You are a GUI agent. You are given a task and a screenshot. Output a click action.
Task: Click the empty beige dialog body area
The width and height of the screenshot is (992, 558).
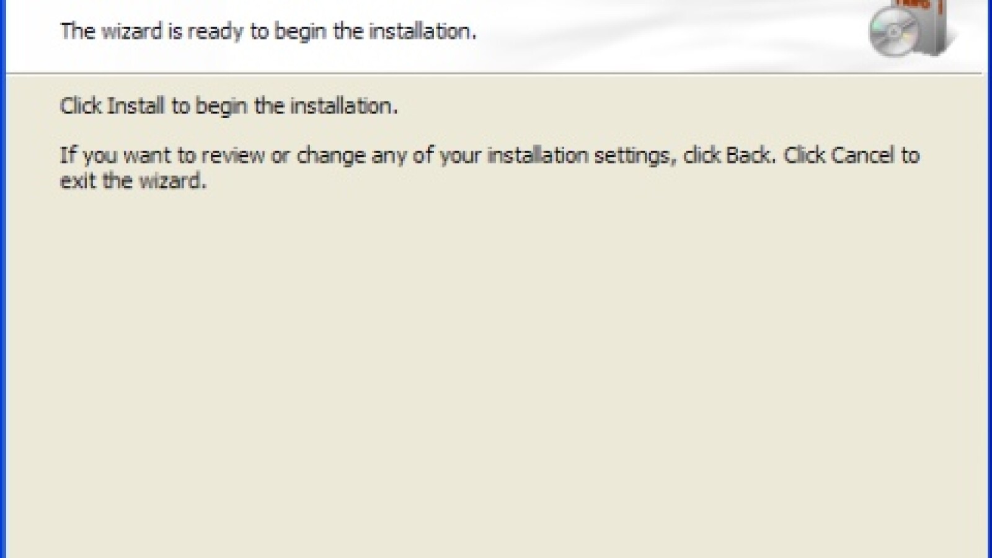point(496,372)
